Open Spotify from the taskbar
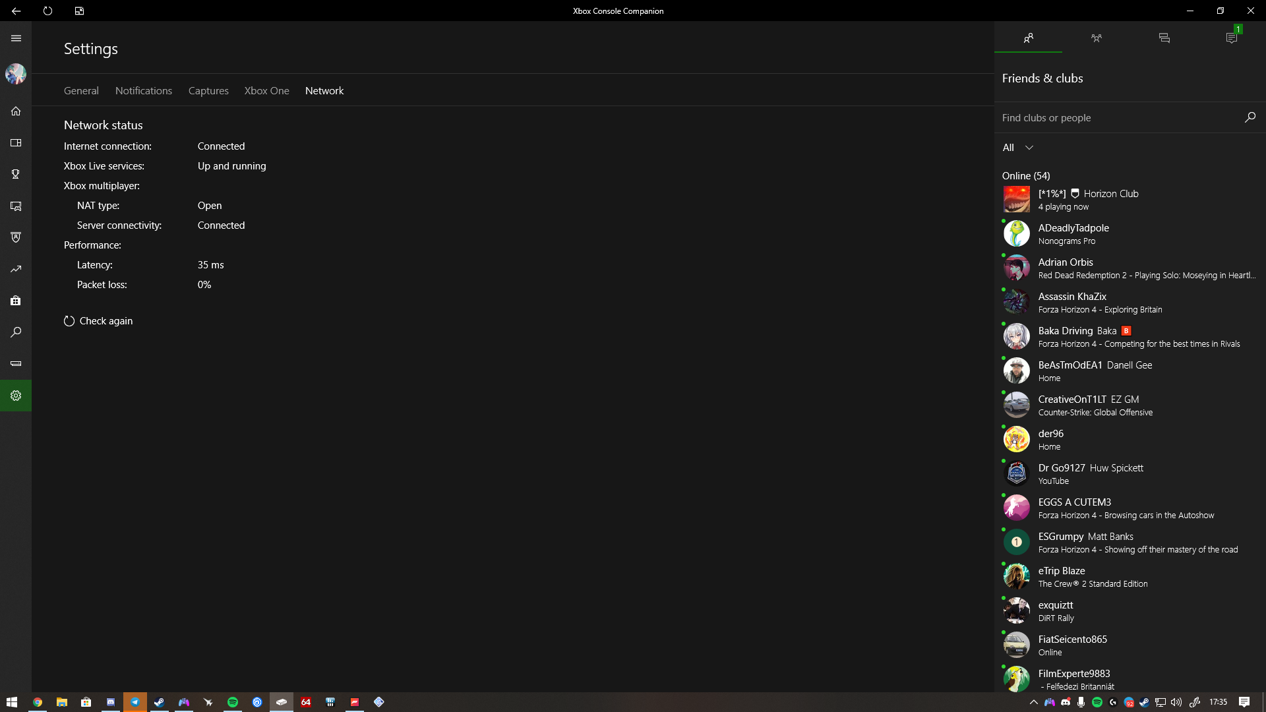This screenshot has width=1266, height=712. coord(233,702)
